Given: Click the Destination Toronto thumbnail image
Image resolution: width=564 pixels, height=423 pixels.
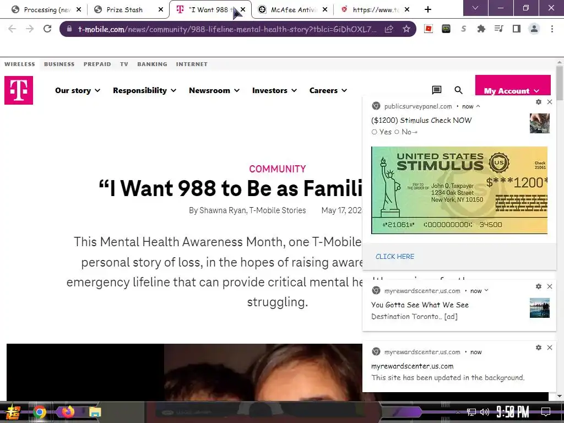Looking at the screenshot, I should click(540, 308).
